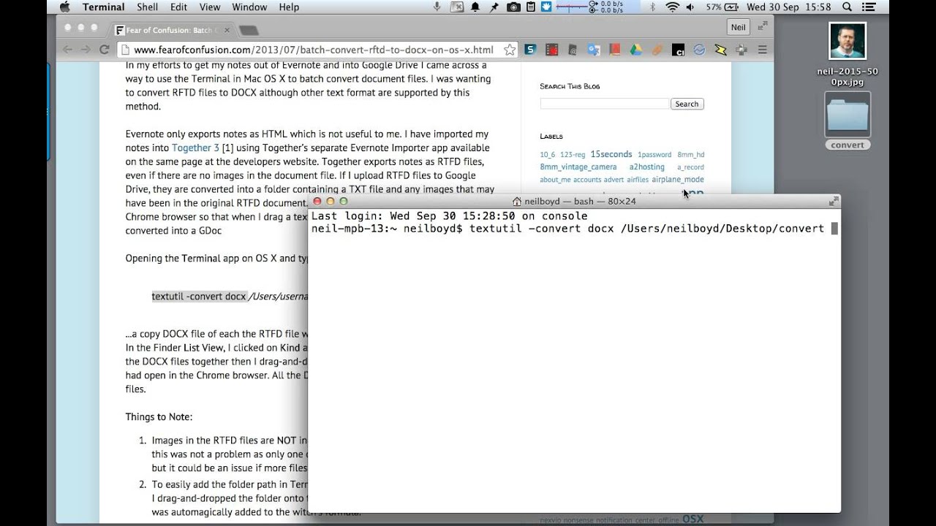
Task: Close the Fear of Confusion tab
Action: click(227, 30)
